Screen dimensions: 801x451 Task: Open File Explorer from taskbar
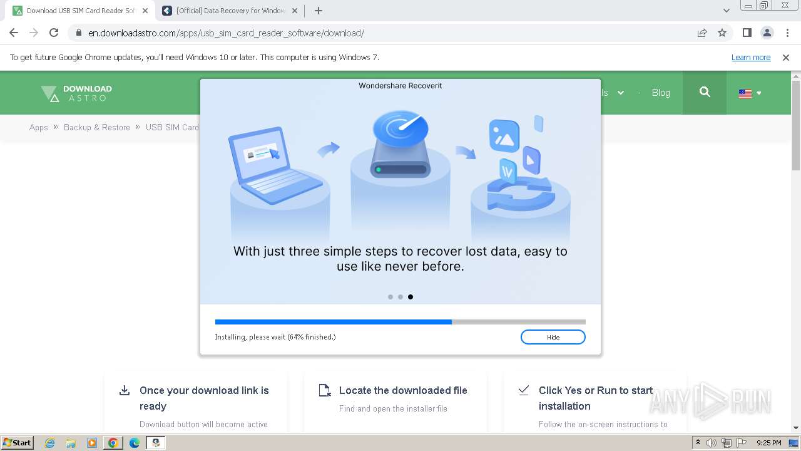point(71,443)
